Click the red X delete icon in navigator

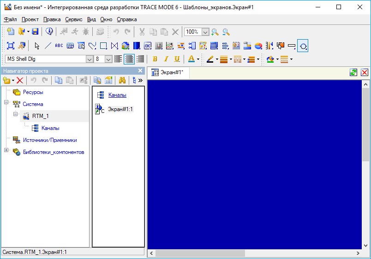20,80
